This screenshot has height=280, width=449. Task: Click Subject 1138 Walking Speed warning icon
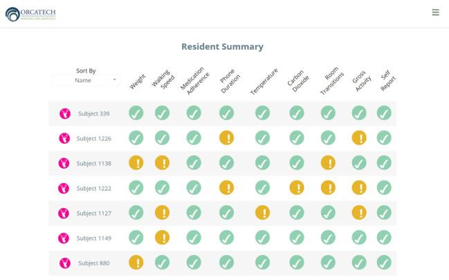click(162, 163)
